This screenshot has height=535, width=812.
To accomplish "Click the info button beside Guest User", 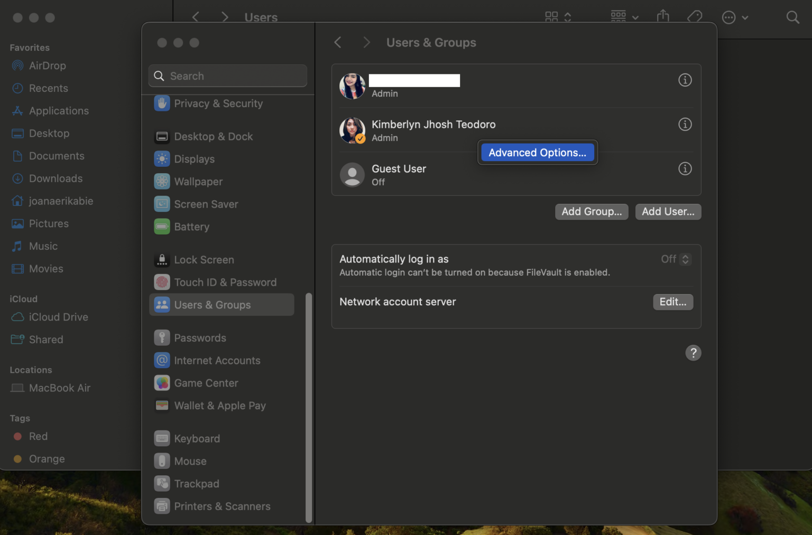I will click(x=685, y=168).
